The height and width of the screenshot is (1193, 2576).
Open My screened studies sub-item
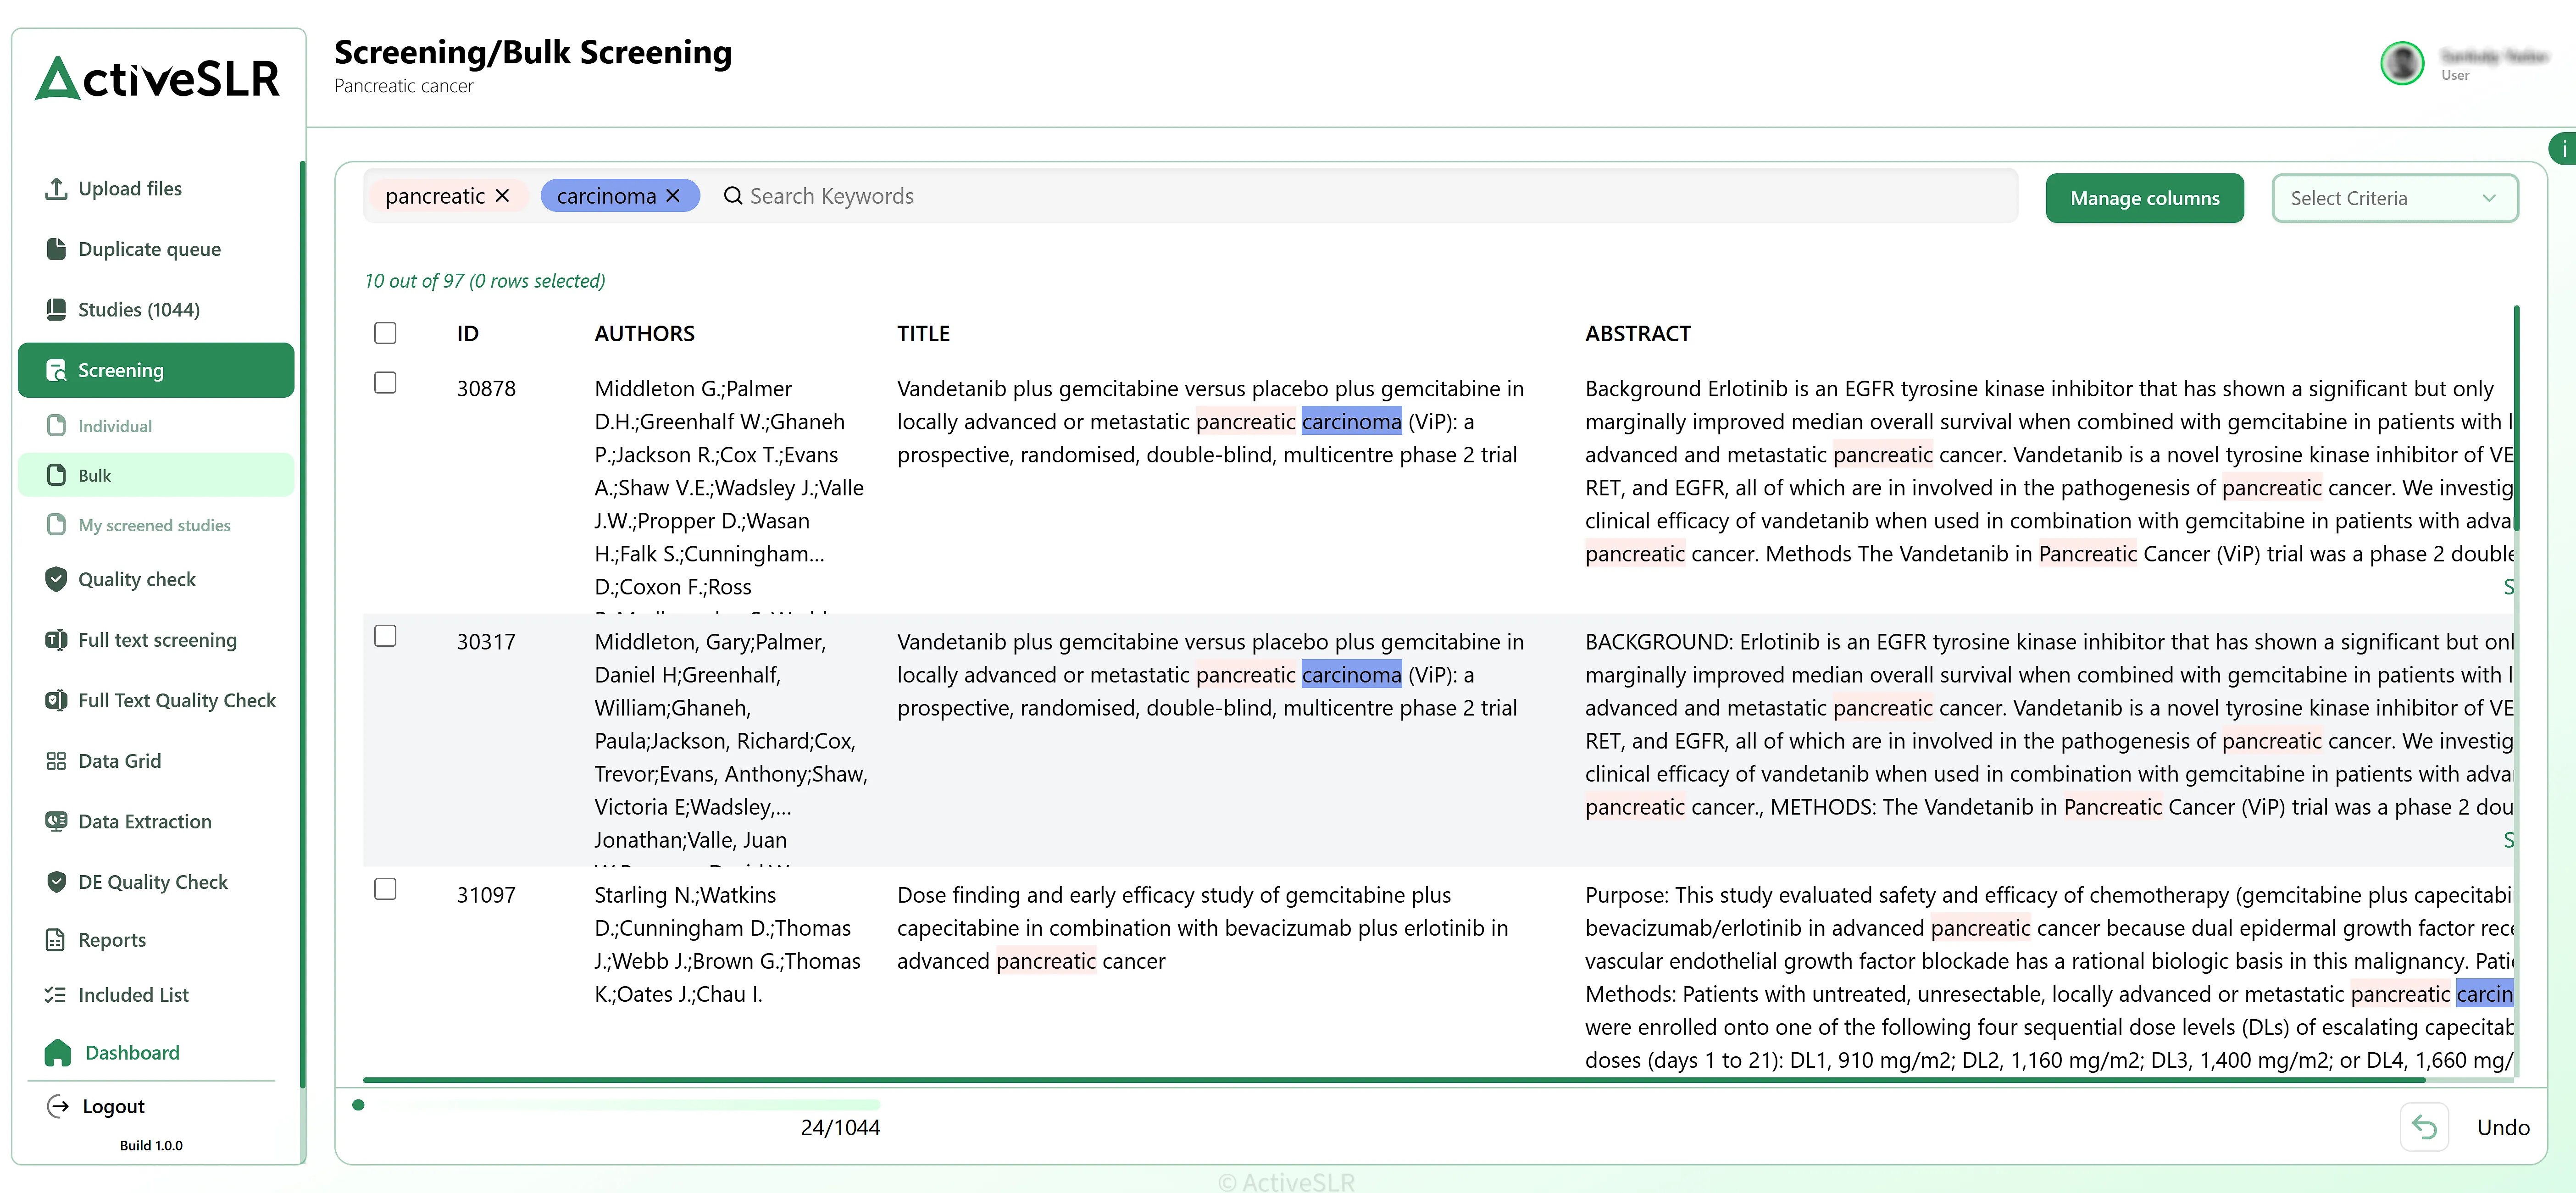tap(154, 525)
